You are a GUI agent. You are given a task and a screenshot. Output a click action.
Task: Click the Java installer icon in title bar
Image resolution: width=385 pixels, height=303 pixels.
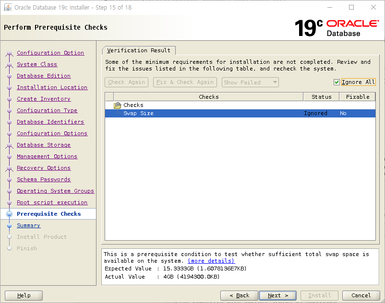point(8,7)
